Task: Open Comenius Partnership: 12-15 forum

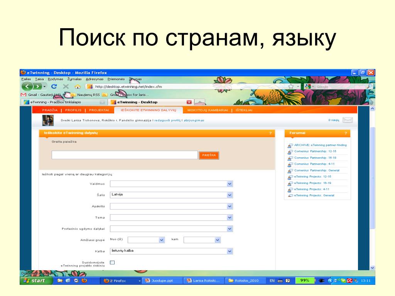Action: pyautogui.click(x=315, y=151)
